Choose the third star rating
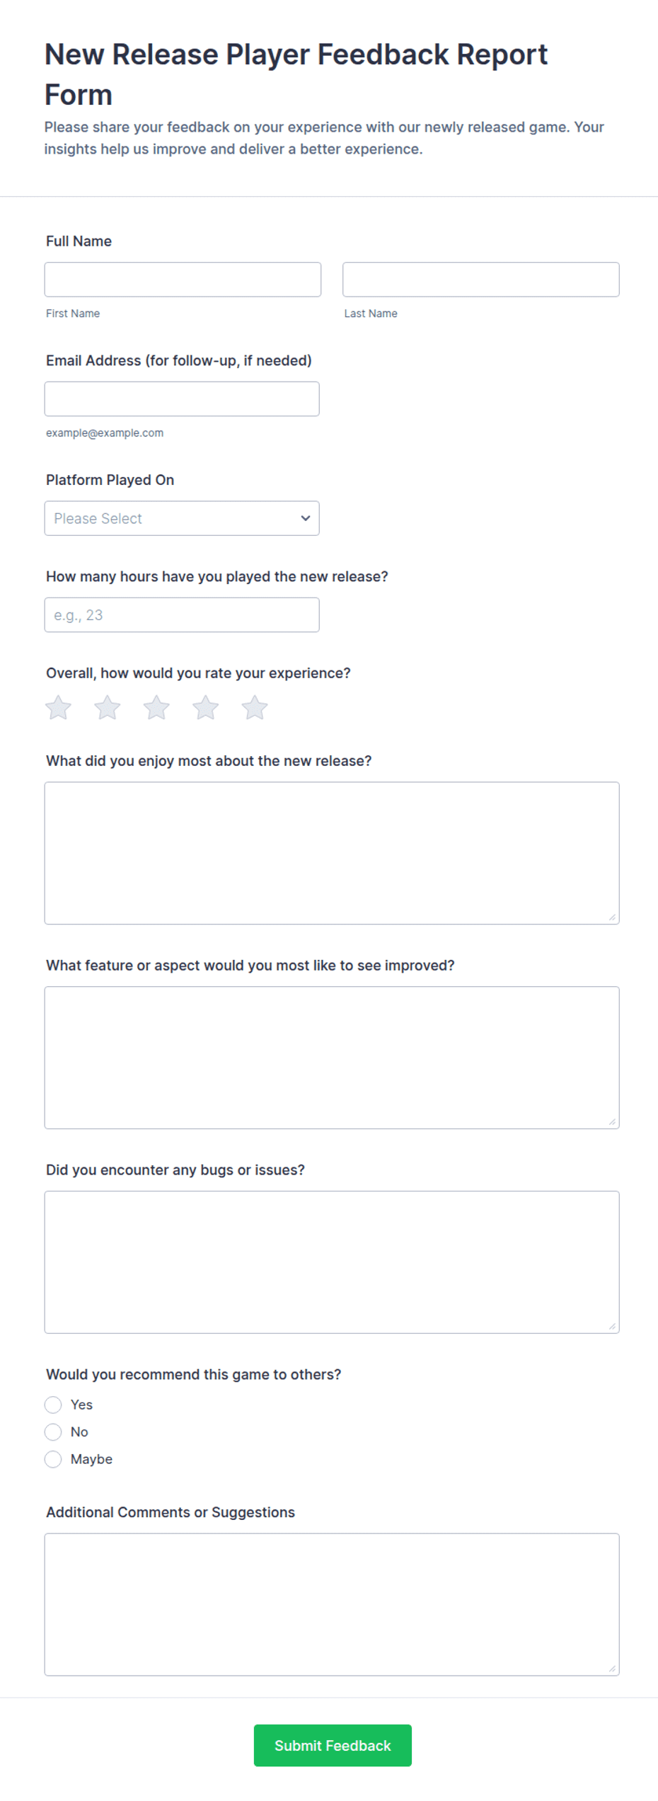Image resolution: width=658 pixels, height=1801 pixels. tap(156, 707)
